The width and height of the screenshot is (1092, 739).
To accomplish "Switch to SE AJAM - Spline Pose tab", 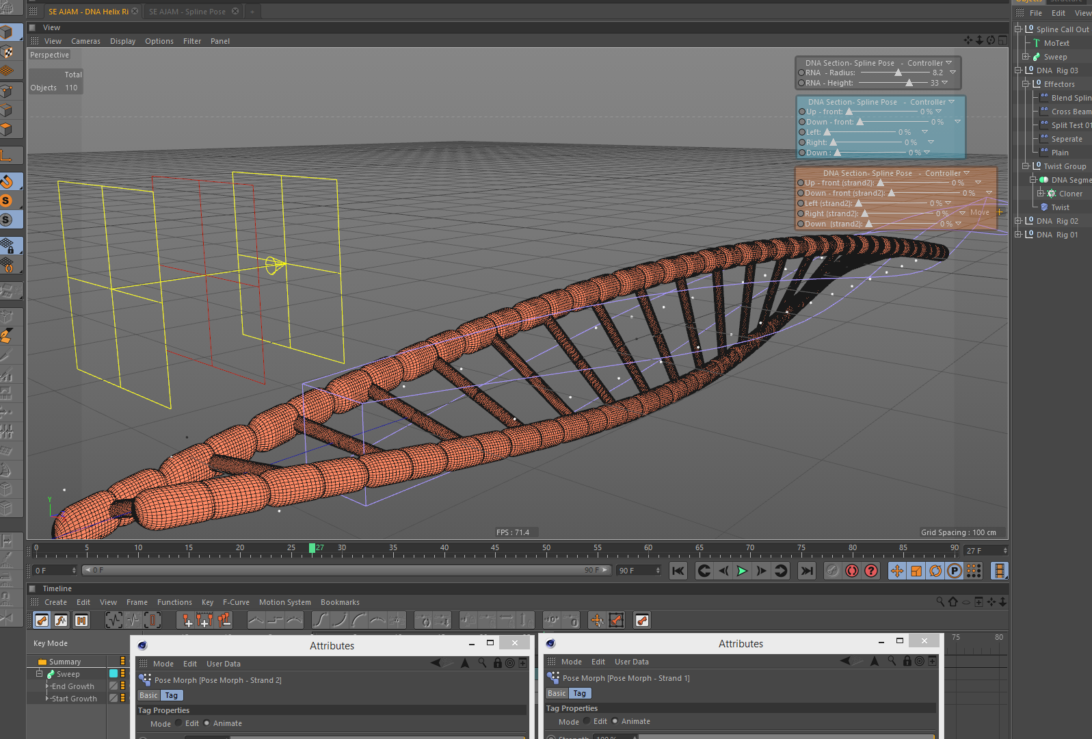I will pos(187,12).
